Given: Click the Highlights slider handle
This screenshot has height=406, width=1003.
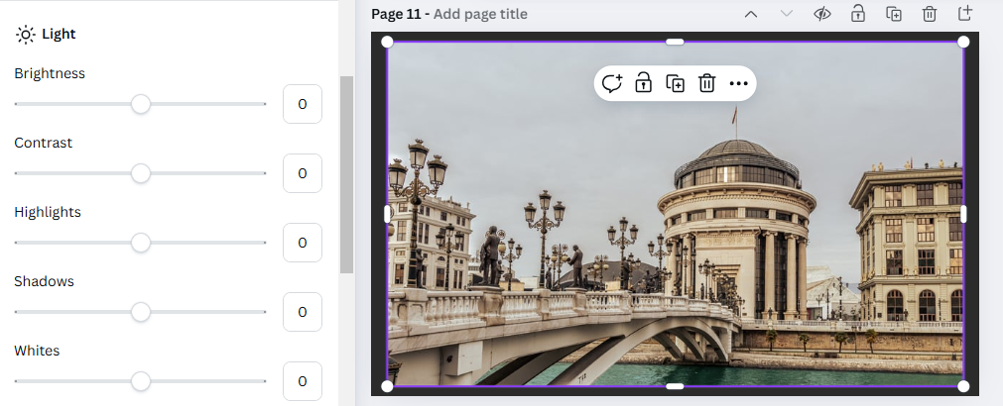Looking at the screenshot, I should pyautogui.click(x=141, y=243).
